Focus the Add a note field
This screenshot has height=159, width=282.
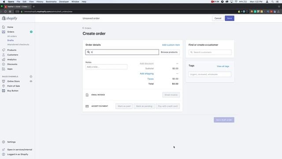pyautogui.click(x=106, y=67)
